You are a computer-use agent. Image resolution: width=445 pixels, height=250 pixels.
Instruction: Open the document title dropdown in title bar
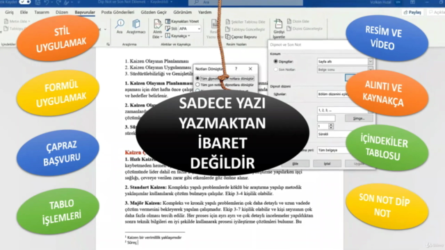tap(172, 2)
